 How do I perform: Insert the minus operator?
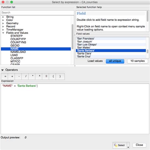tap(18, 76)
